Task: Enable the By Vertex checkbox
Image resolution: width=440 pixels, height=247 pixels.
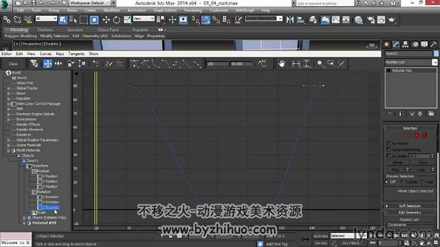Action: (x=389, y=143)
